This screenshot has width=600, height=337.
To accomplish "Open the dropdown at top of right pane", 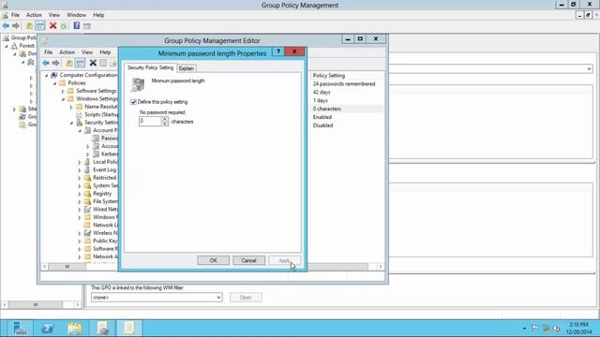I will click(589, 68).
